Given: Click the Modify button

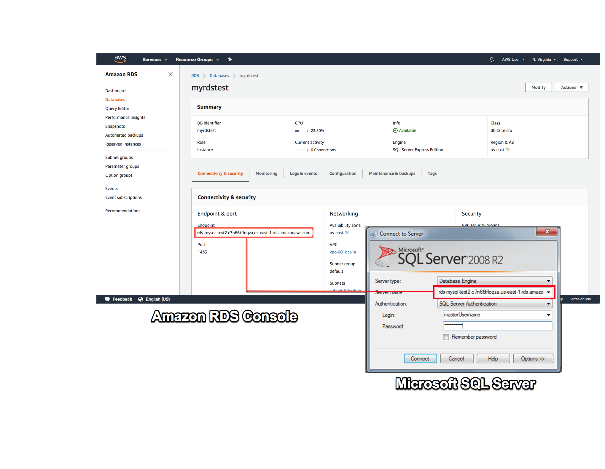Looking at the screenshot, I should (x=538, y=87).
